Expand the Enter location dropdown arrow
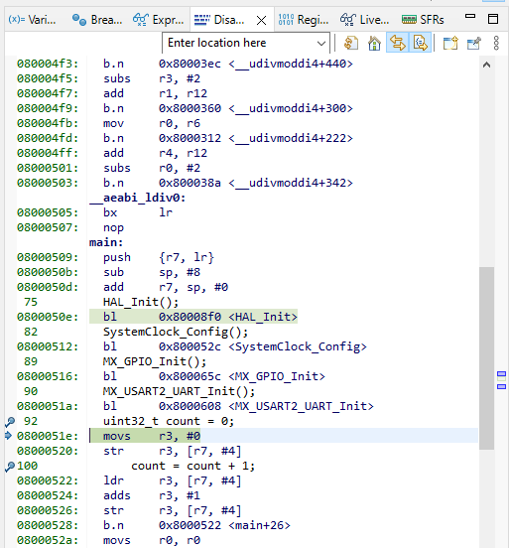 coord(321,44)
